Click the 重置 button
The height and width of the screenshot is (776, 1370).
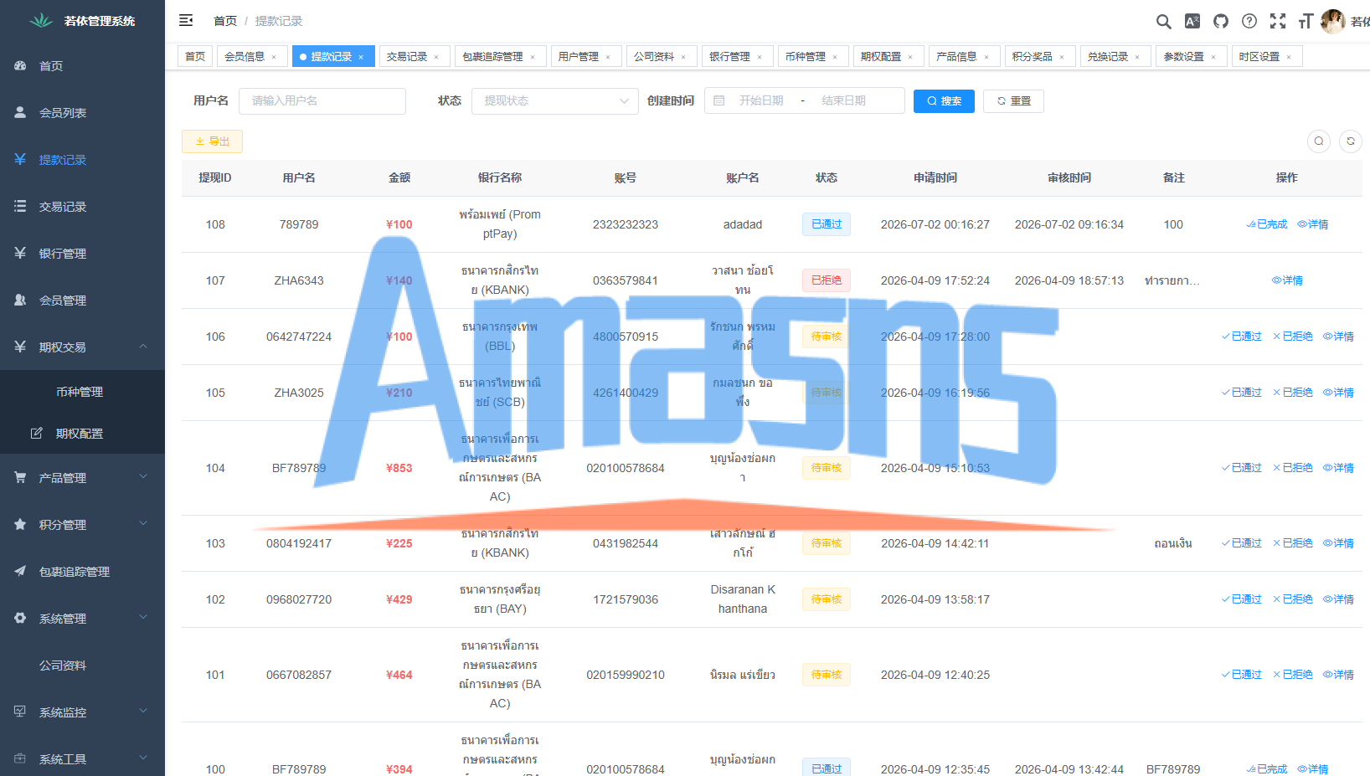(x=1013, y=101)
